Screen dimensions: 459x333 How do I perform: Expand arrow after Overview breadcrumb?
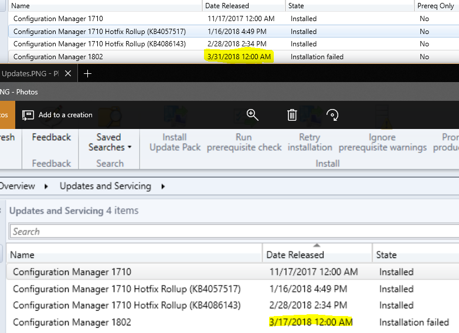point(46,186)
